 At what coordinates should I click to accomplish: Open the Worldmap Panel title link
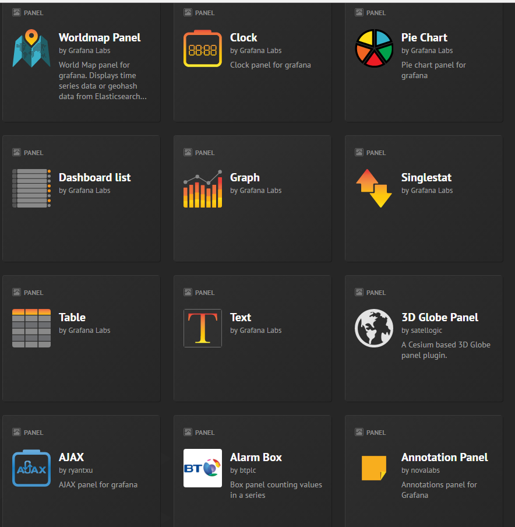pos(100,38)
